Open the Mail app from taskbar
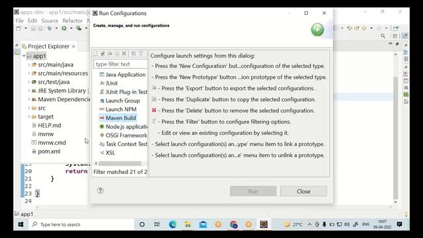This screenshot has height=238, width=423. point(203,224)
